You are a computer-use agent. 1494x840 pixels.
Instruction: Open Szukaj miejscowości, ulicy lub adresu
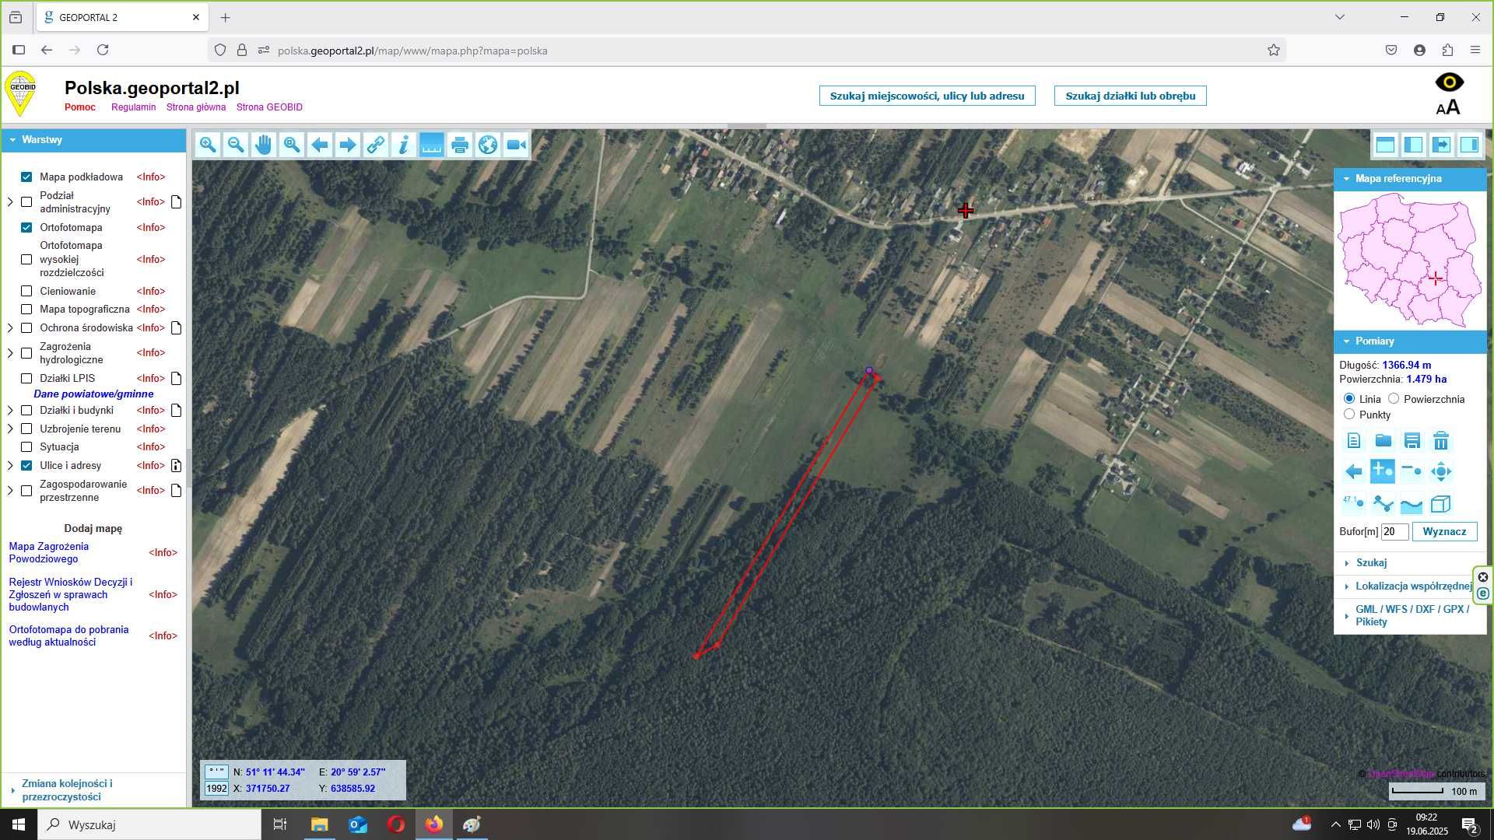coord(927,96)
